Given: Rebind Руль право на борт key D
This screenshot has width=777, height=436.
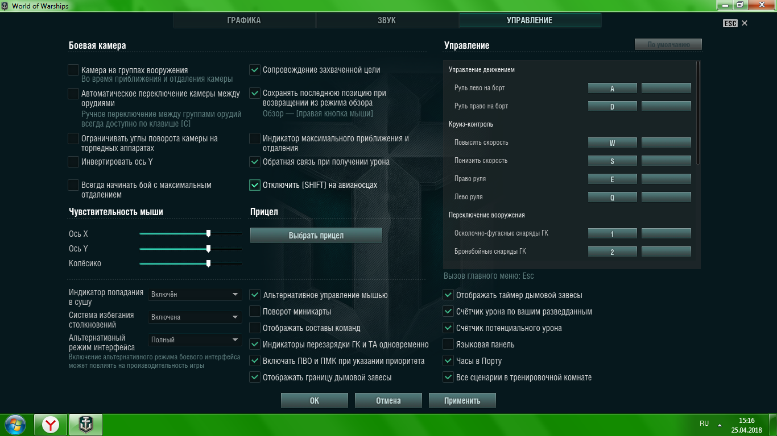Looking at the screenshot, I should click(612, 107).
